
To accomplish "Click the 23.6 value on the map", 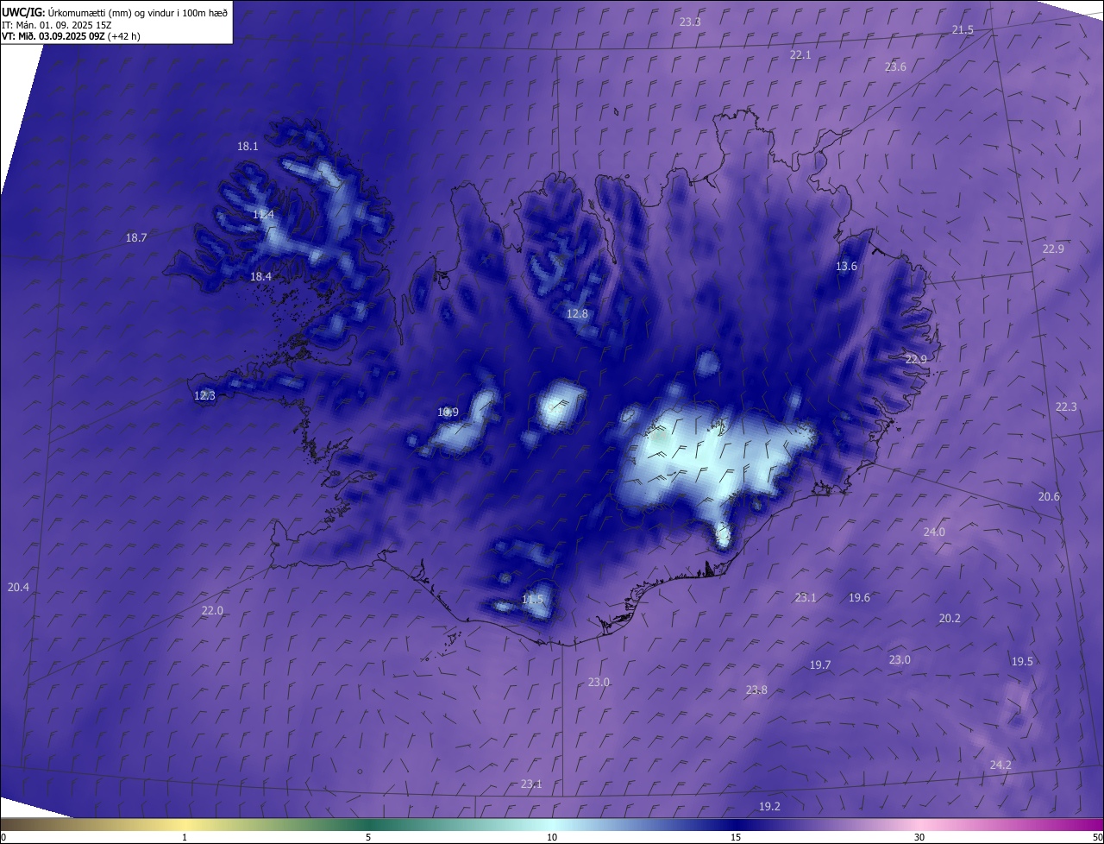I will pos(895,66).
